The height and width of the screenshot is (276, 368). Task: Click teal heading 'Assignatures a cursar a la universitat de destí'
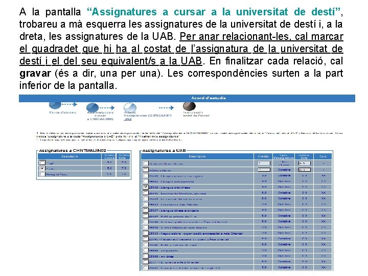213,12
